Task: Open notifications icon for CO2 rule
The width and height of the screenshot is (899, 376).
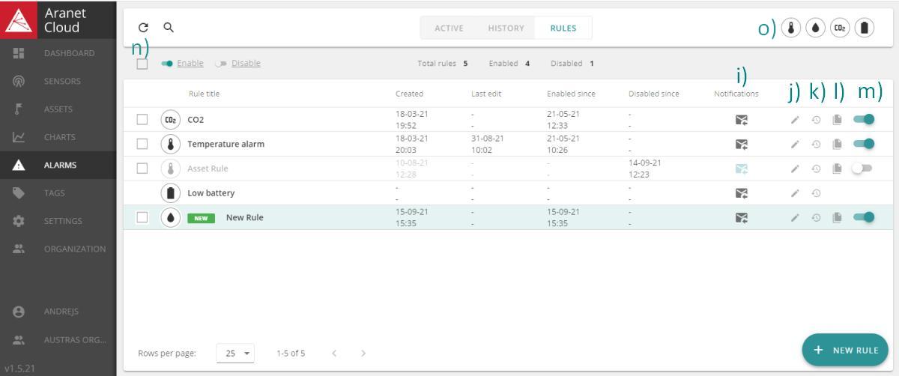Action: 742,120
